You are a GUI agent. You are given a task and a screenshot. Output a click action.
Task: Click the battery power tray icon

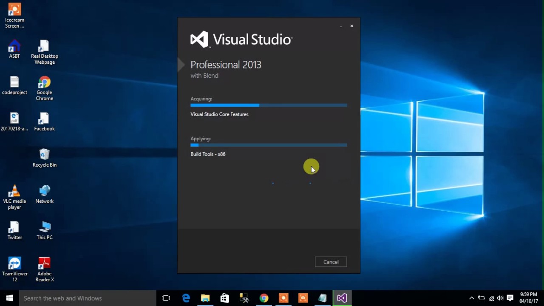(x=481, y=298)
